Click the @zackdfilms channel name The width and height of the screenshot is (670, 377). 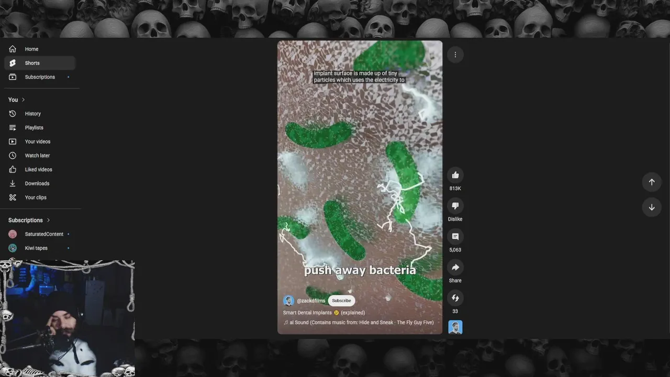click(x=311, y=301)
